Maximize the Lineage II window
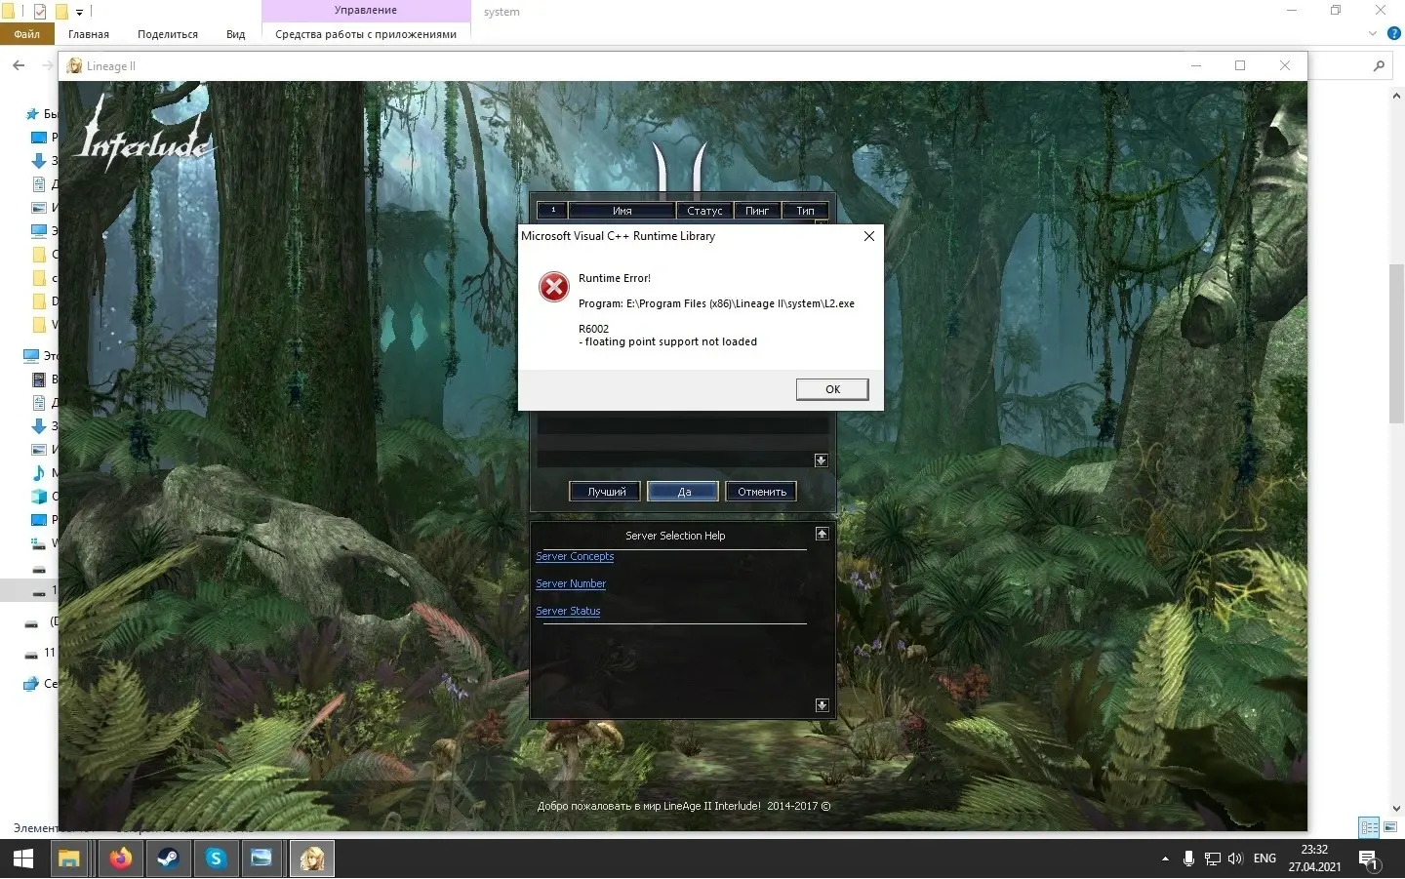 pos(1240,65)
